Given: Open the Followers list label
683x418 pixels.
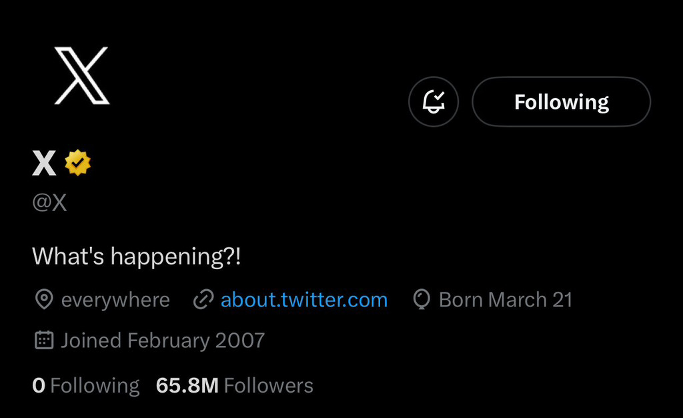Looking at the screenshot, I should pos(268,385).
